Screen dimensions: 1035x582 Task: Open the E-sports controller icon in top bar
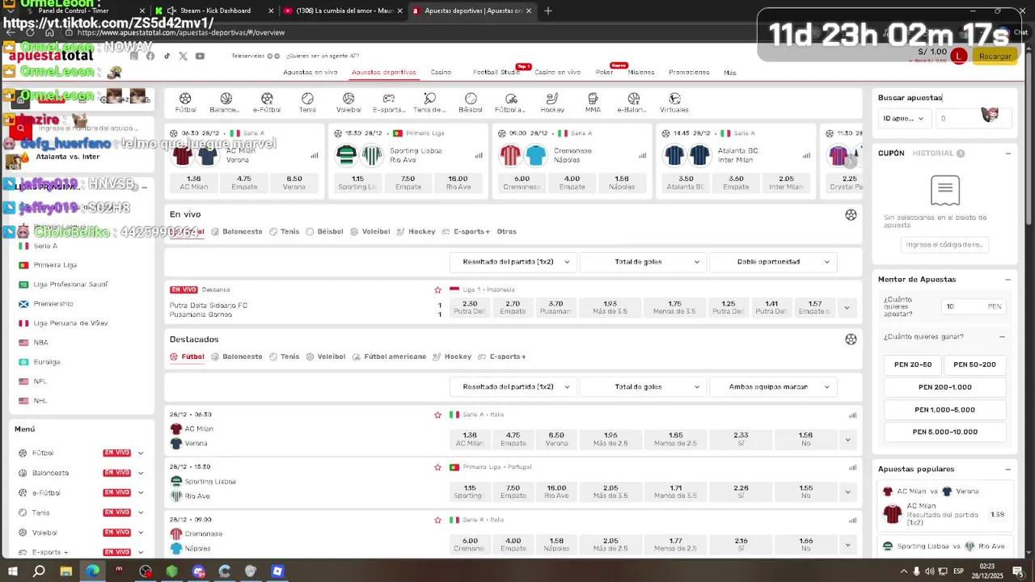(x=389, y=99)
